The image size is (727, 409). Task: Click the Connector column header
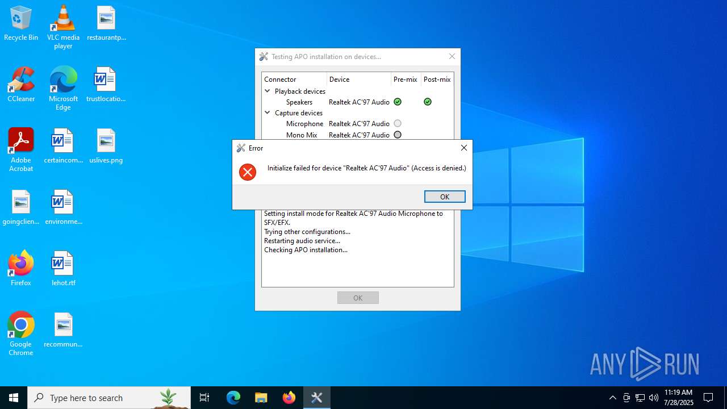[x=294, y=80]
